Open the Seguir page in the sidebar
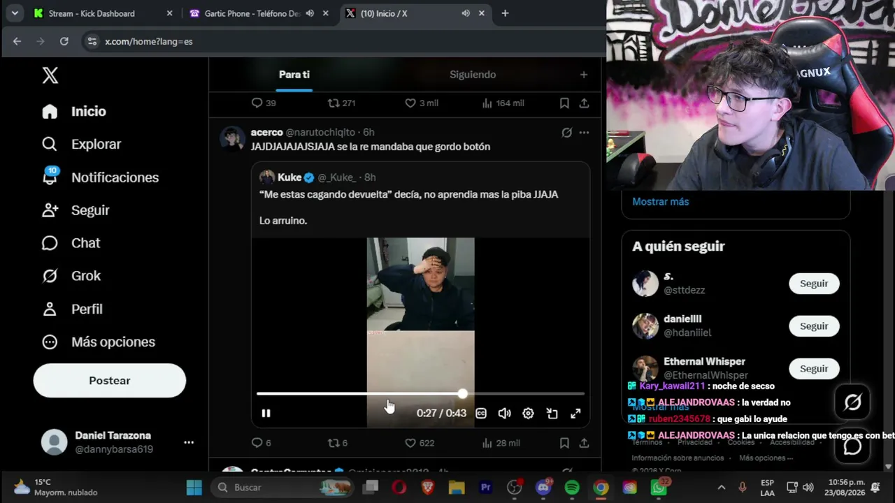This screenshot has height=503, width=895. pyautogui.click(x=76, y=210)
